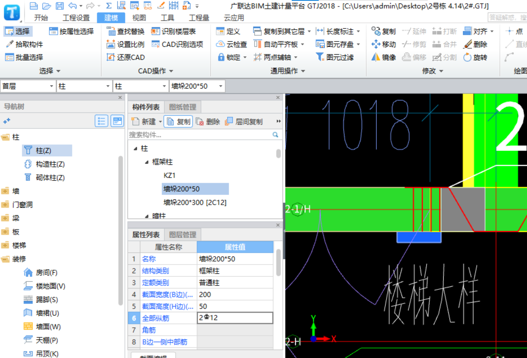This screenshot has height=358, width=527.
Task: Expand the 复制到其它层 dropdown
Action: 309,32
